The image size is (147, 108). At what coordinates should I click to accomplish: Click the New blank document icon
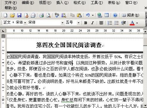click(6, 15)
